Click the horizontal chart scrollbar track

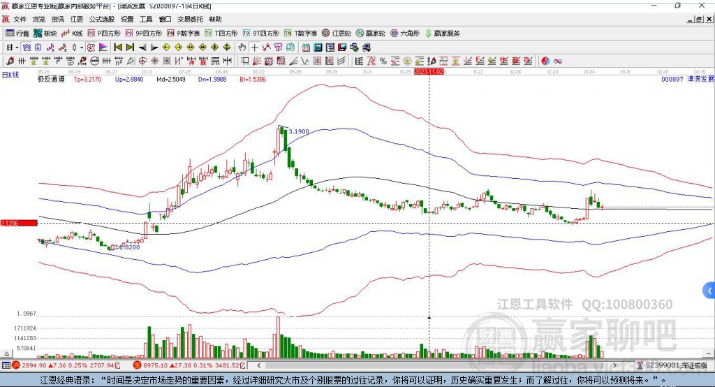click(437, 365)
